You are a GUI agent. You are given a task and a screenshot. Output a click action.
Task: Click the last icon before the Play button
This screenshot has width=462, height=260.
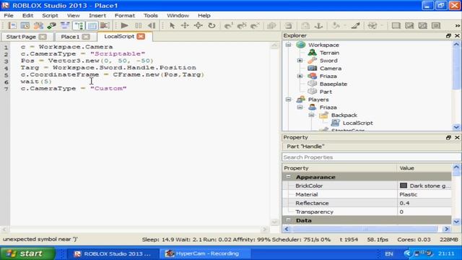tap(105, 26)
